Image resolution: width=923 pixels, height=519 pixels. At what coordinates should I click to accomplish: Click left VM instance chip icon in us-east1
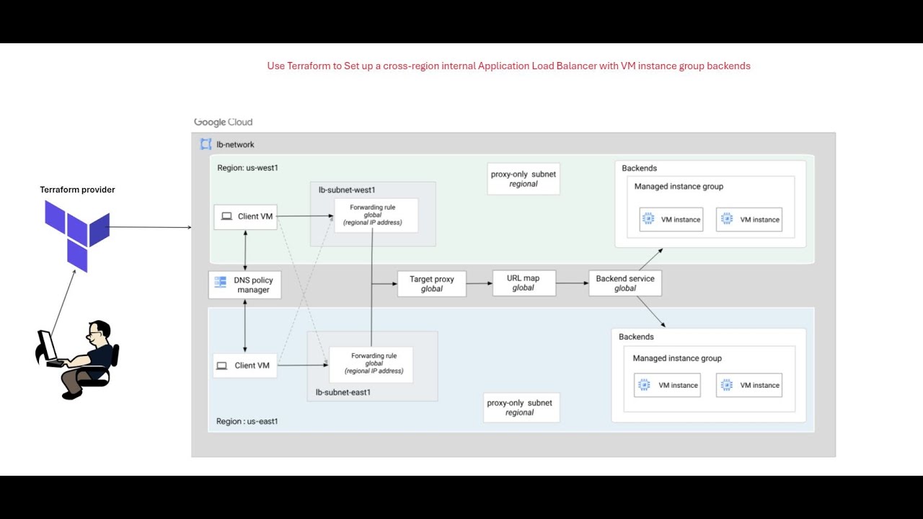644,385
